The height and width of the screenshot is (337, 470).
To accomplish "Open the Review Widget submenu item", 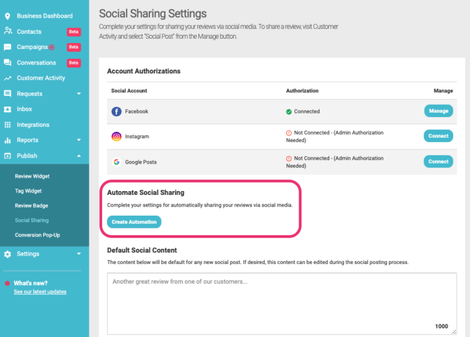I will tap(32, 176).
